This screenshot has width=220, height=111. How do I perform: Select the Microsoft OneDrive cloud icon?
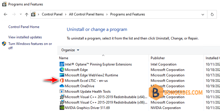pyautogui.click(x=62, y=86)
